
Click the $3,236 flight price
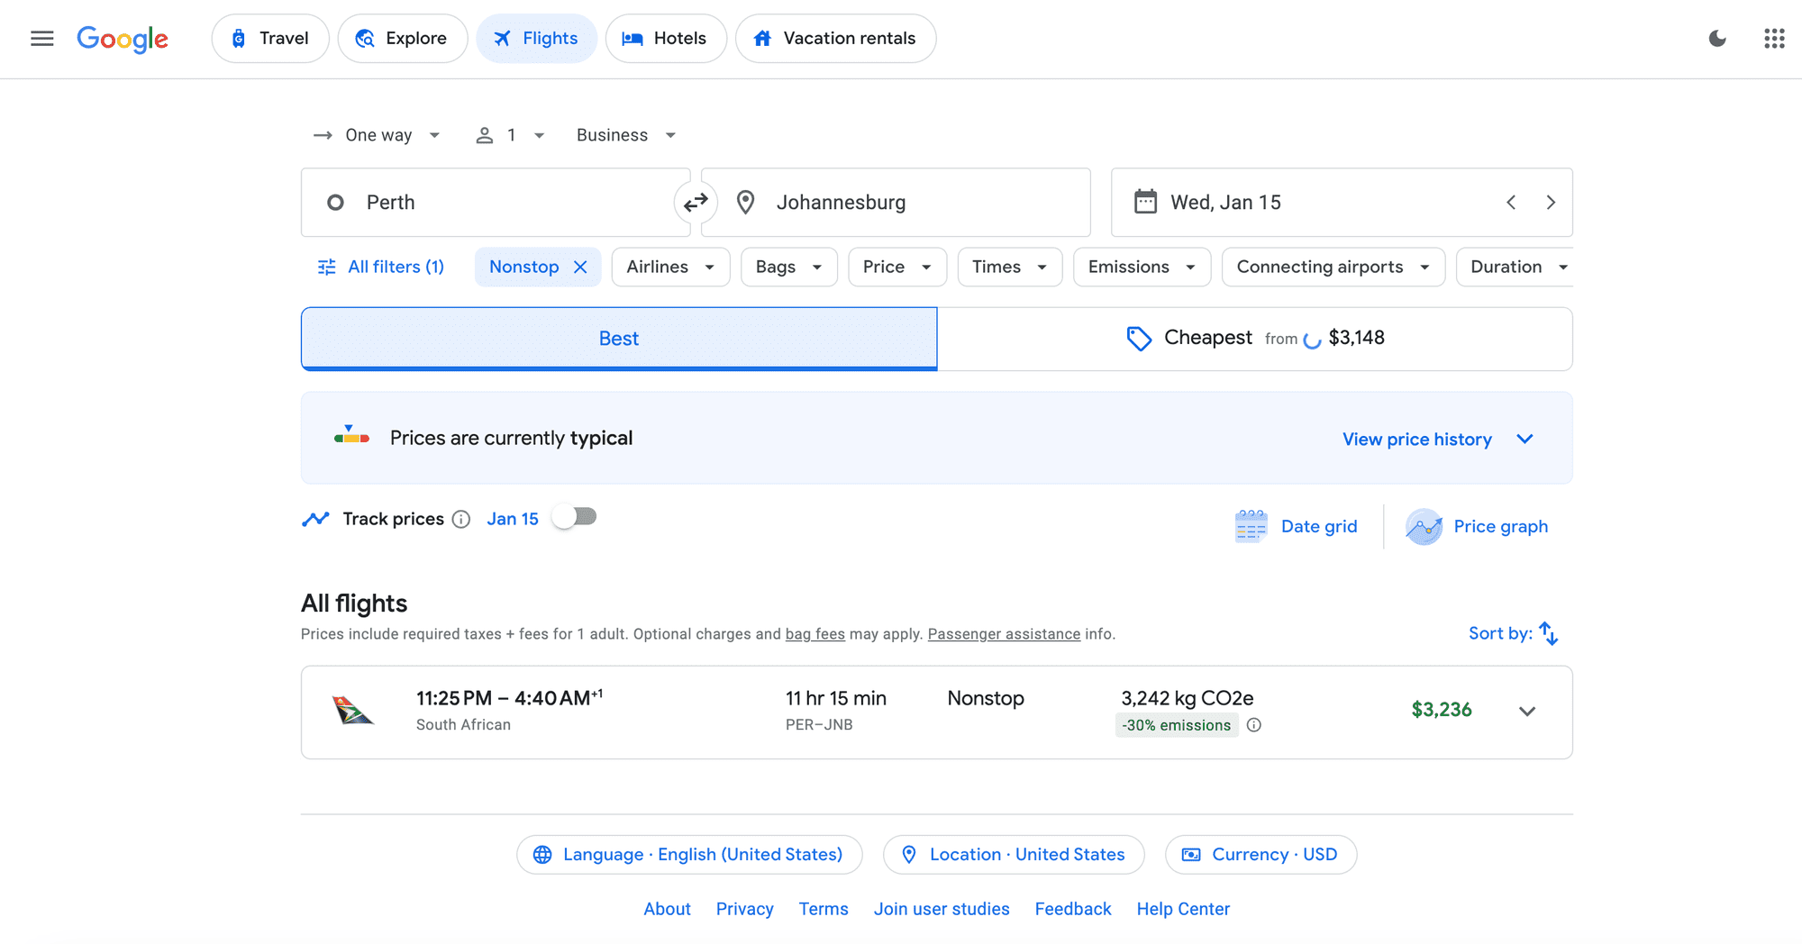click(x=1442, y=710)
